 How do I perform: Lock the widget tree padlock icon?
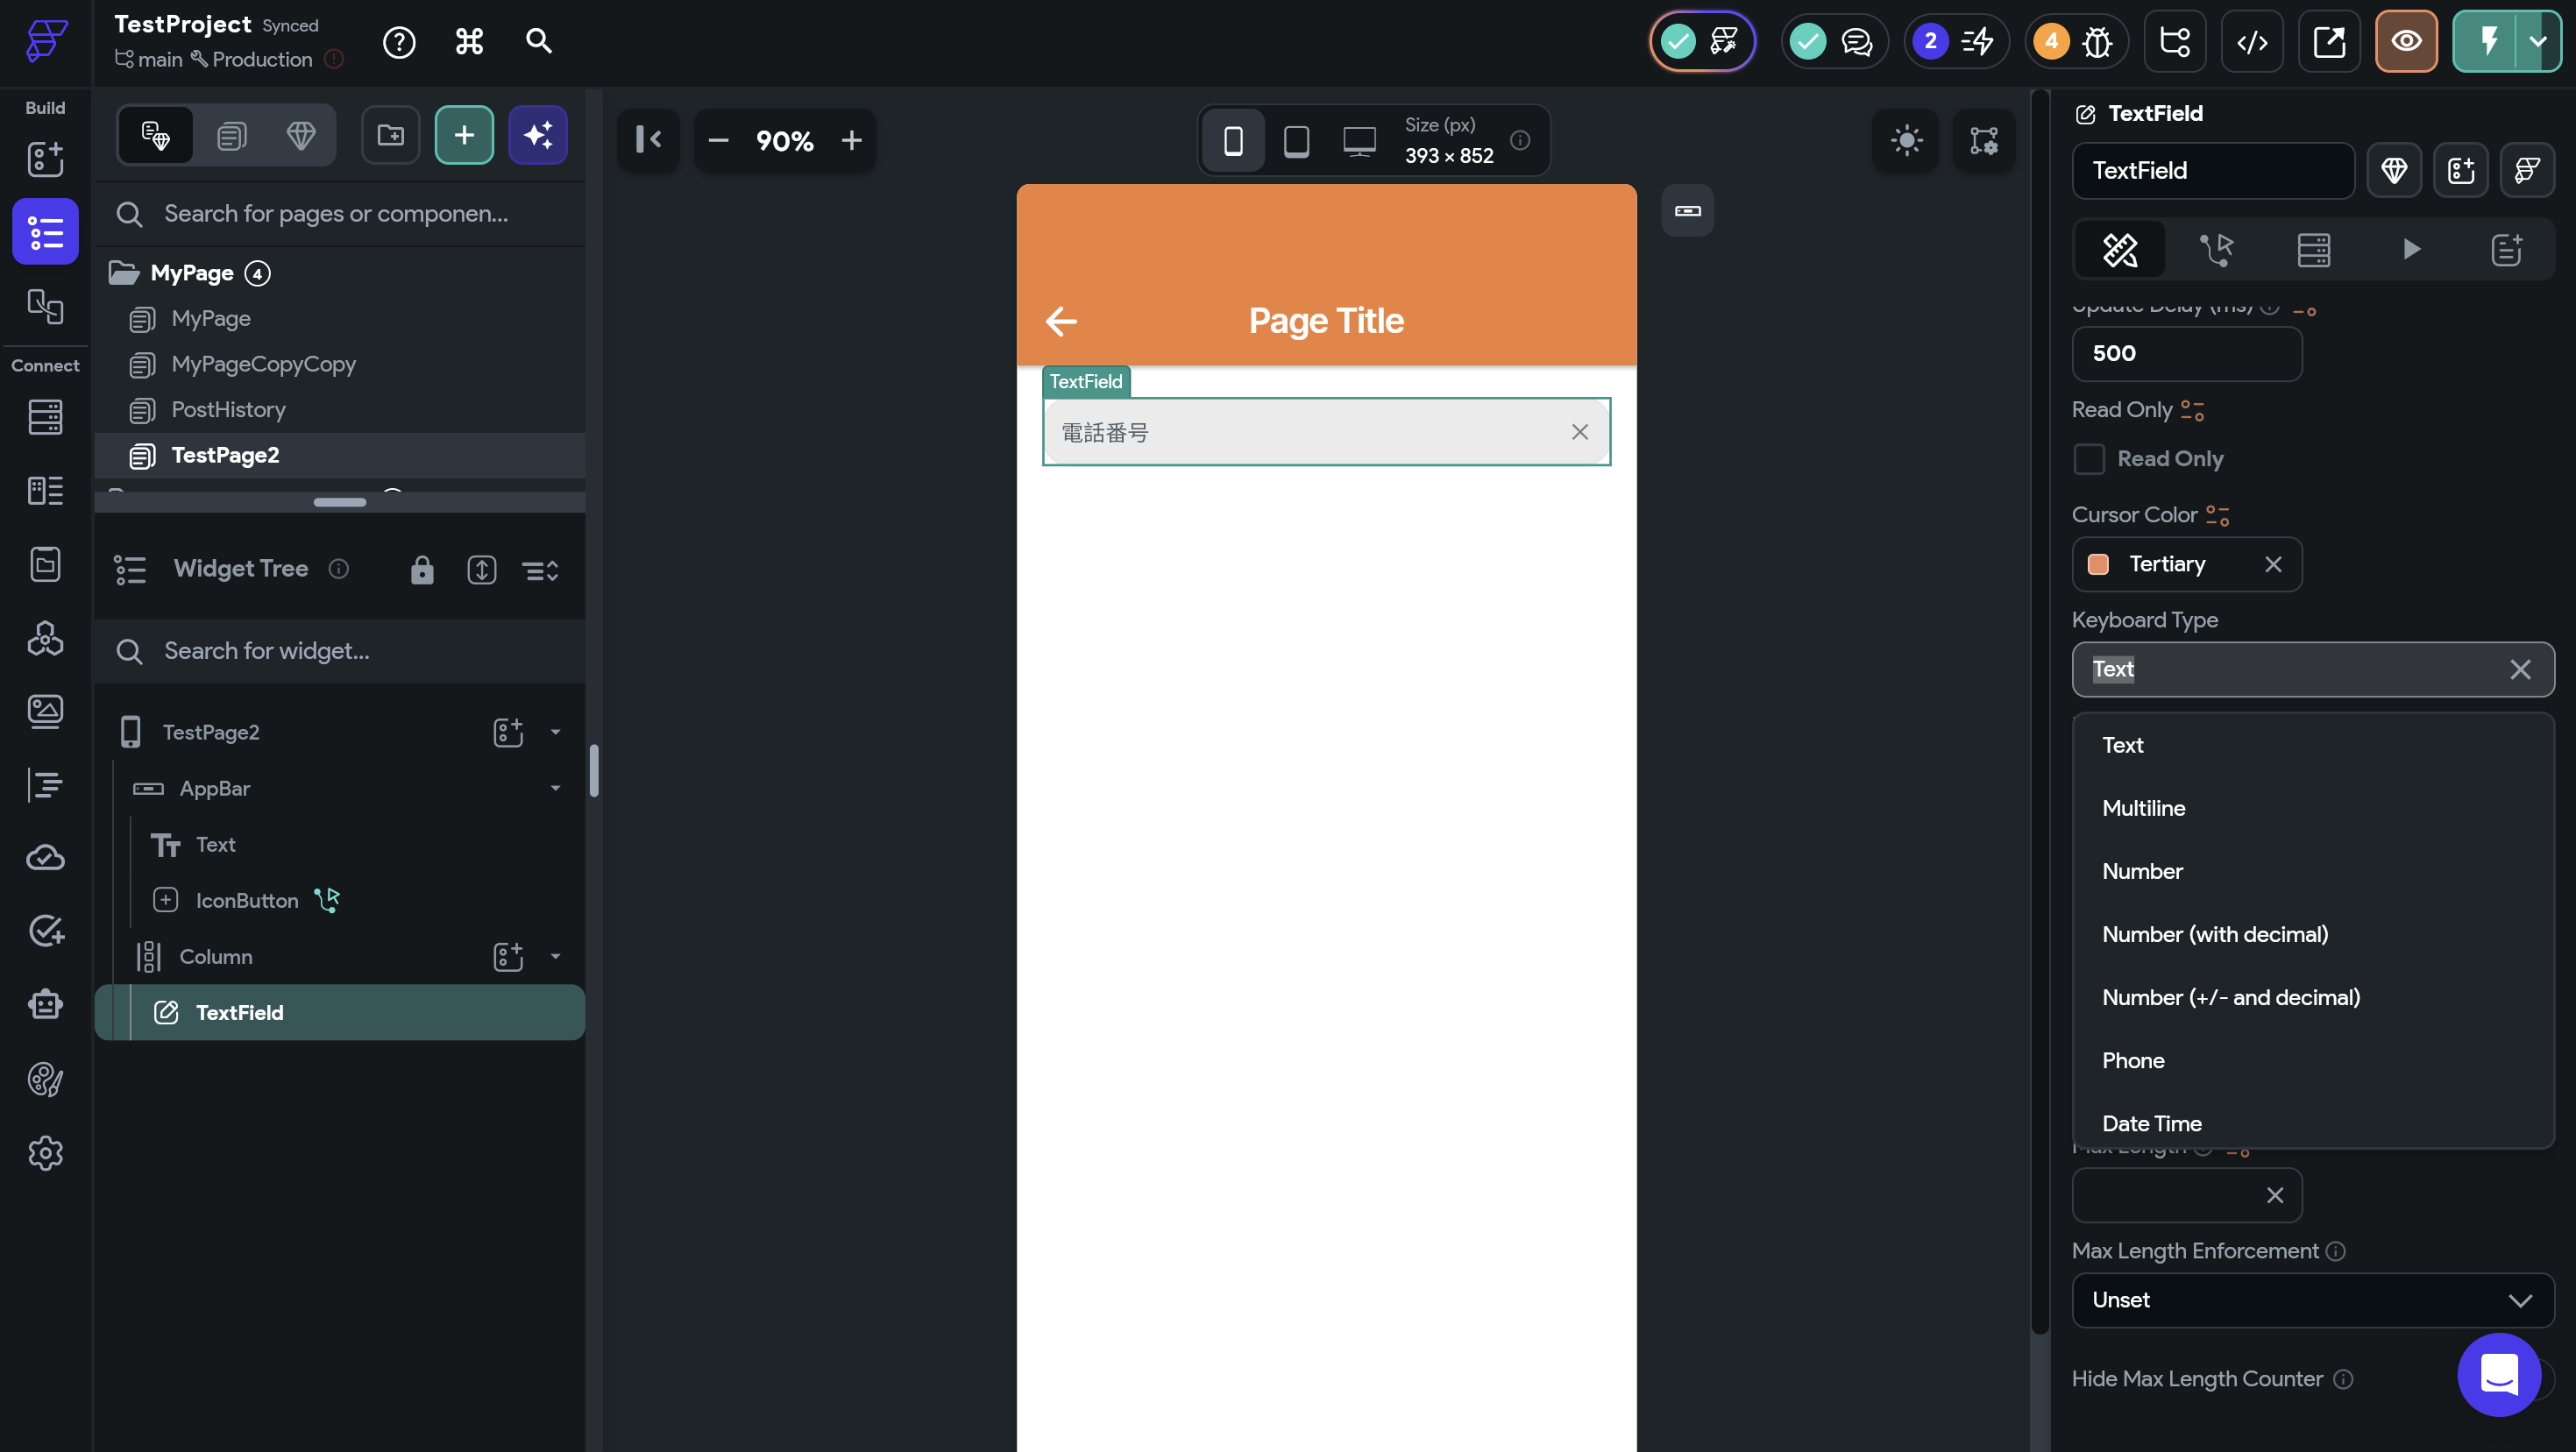[x=422, y=570]
